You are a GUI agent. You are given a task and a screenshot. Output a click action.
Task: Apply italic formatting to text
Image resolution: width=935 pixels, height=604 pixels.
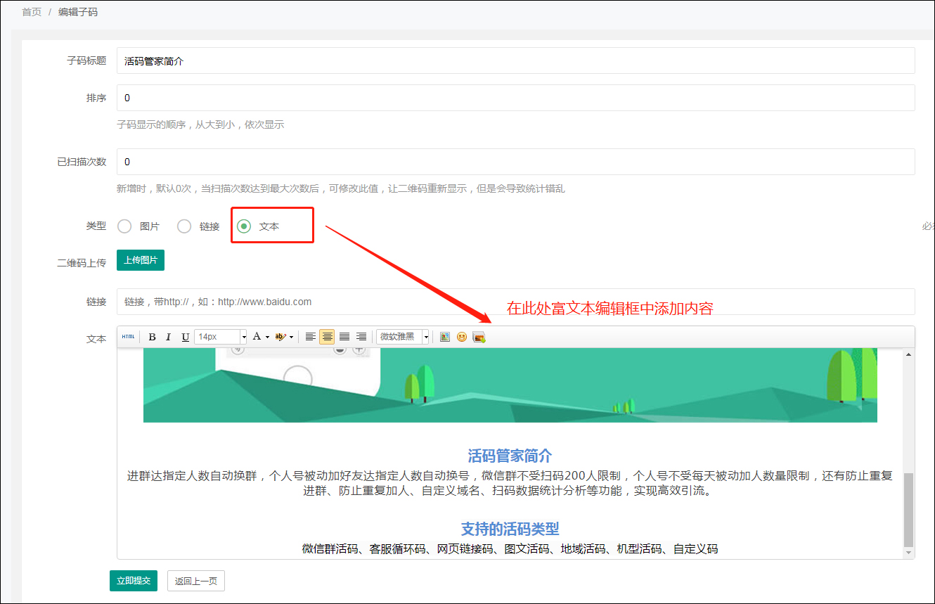tap(168, 336)
